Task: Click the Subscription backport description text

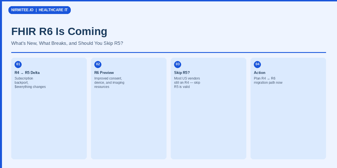Action: [30, 83]
